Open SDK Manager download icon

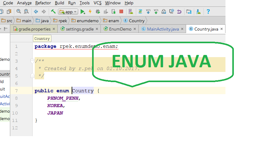[198, 12]
